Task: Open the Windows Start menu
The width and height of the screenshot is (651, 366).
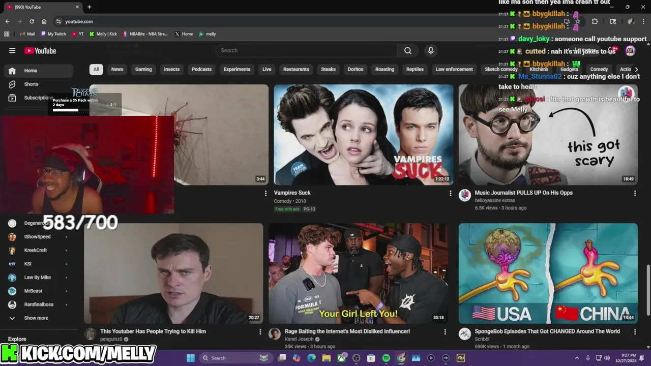Action: click(x=190, y=358)
